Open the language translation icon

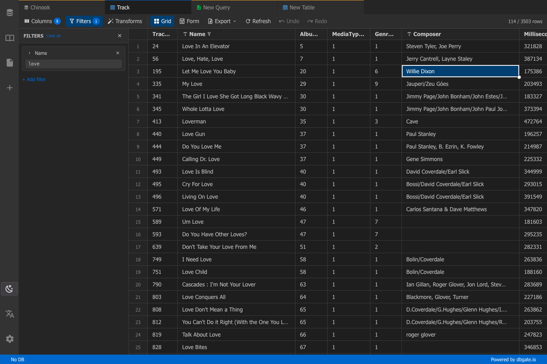10,314
